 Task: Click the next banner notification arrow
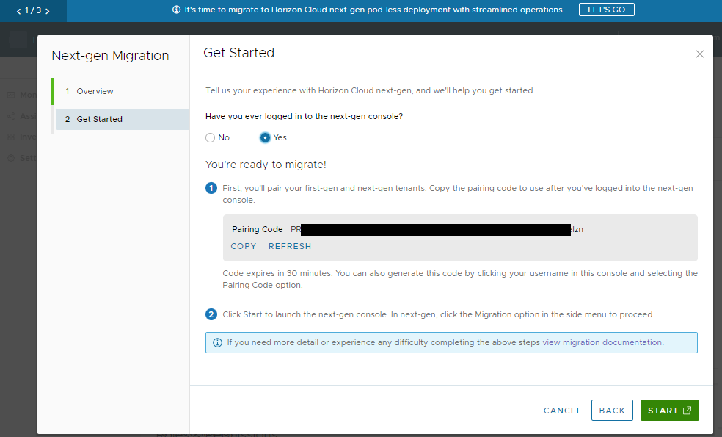(47, 11)
